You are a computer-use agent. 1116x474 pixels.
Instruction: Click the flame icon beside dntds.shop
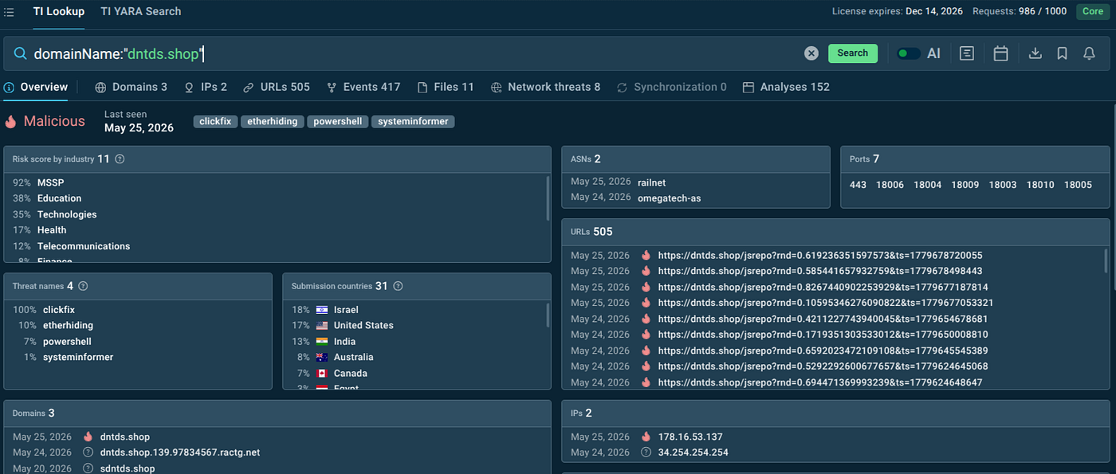[88, 437]
